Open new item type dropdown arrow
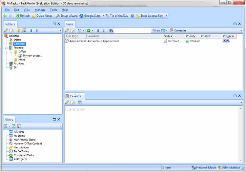 point(83,30)
